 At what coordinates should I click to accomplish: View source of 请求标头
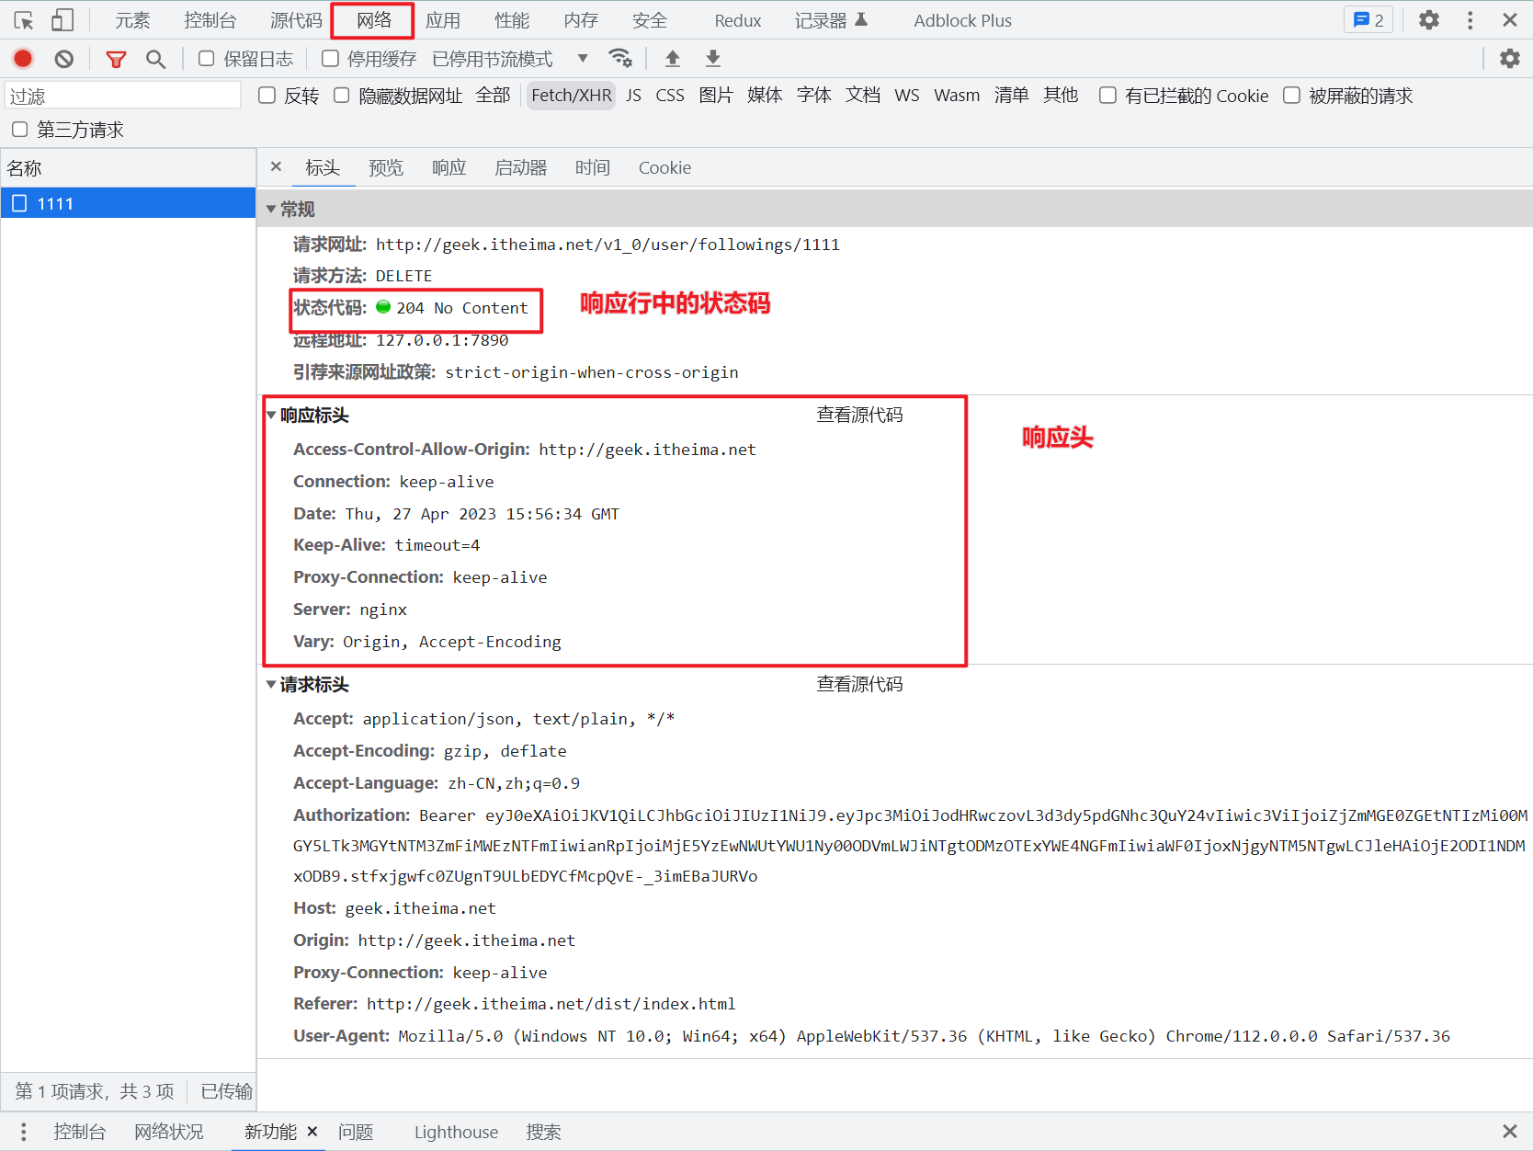pyautogui.click(x=860, y=684)
